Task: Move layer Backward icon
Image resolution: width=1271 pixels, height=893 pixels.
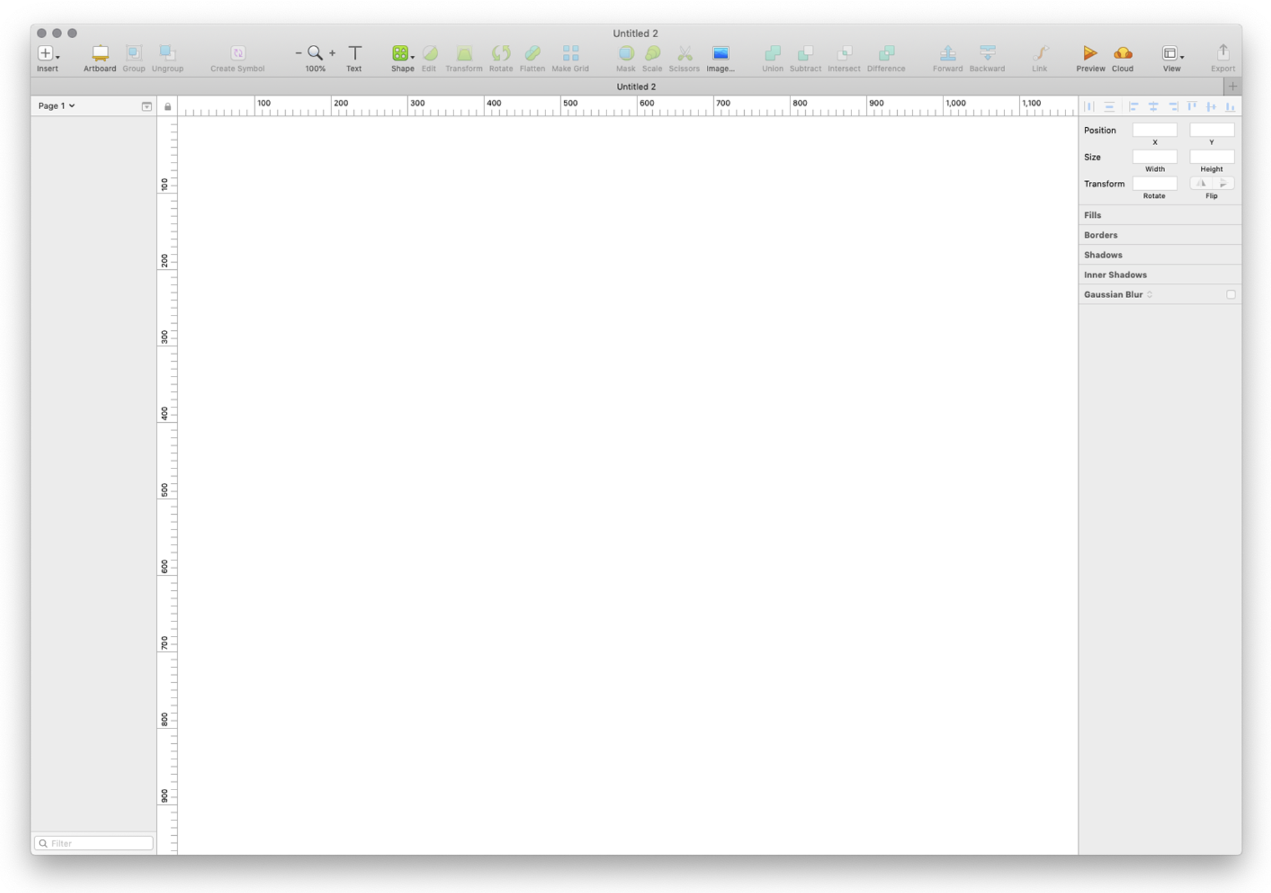Action: 987,53
